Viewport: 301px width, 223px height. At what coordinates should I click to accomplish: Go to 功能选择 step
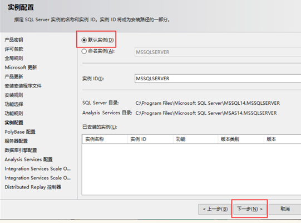pyautogui.click(x=14, y=104)
